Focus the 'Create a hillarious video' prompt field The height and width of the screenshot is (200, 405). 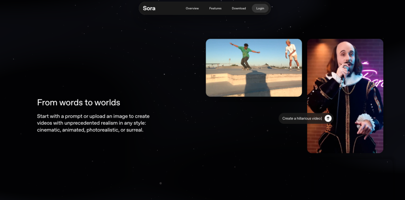tap(301, 118)
